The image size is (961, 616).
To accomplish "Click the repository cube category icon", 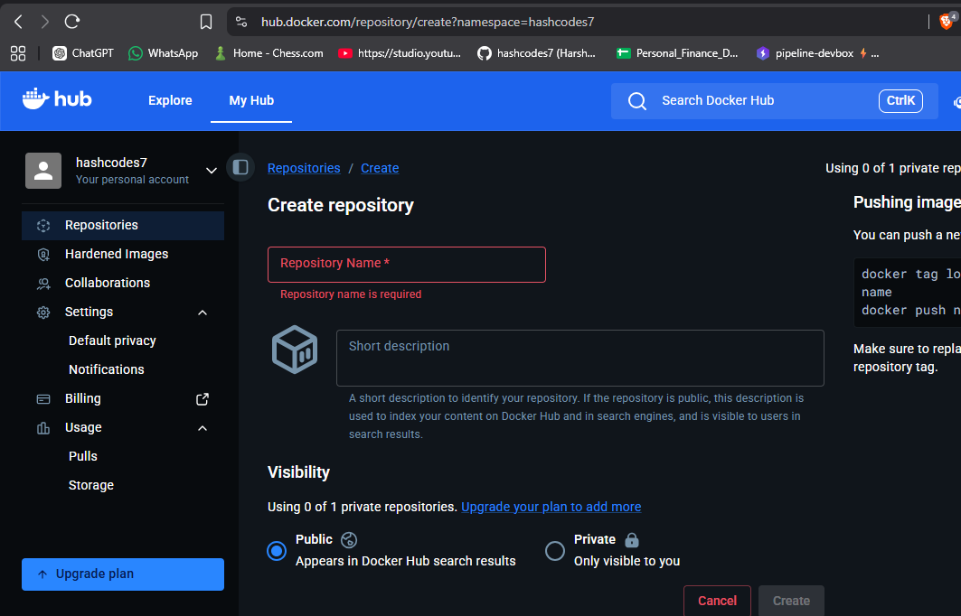I will coord(295,349).
